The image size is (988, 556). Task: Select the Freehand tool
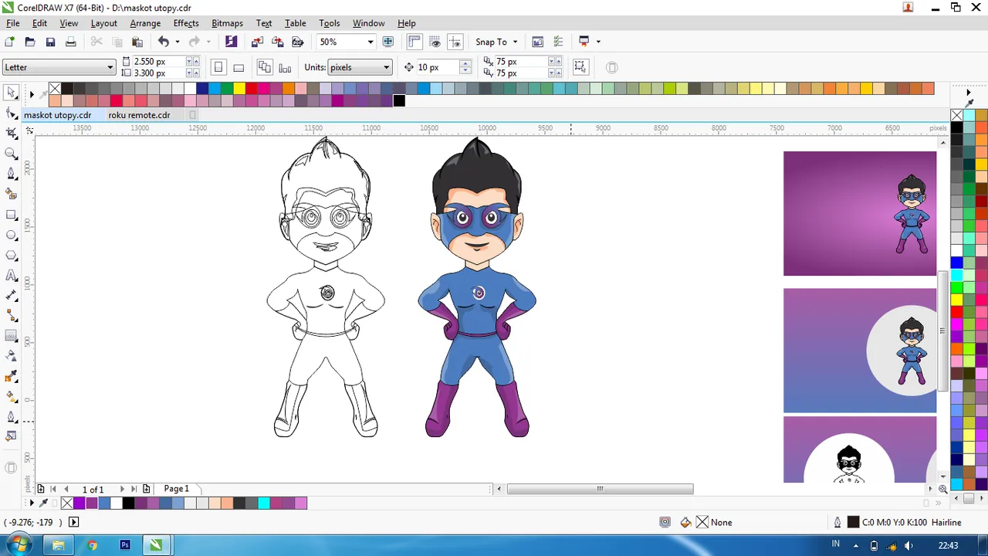[11, 174]
